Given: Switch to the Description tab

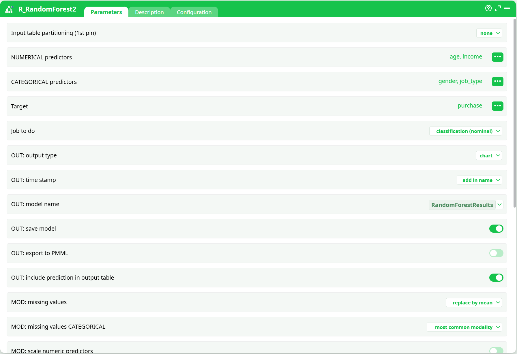Looking at the screenshot, I should point(149,12).
